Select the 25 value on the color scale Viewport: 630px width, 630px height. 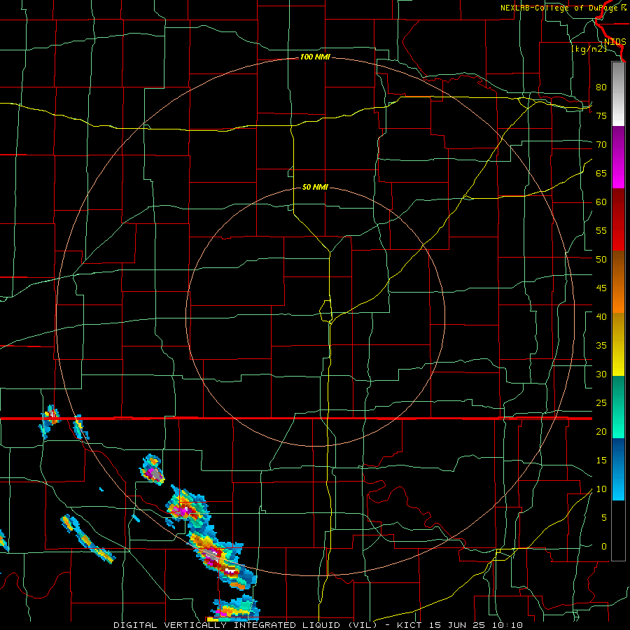[x=601, y=403]
